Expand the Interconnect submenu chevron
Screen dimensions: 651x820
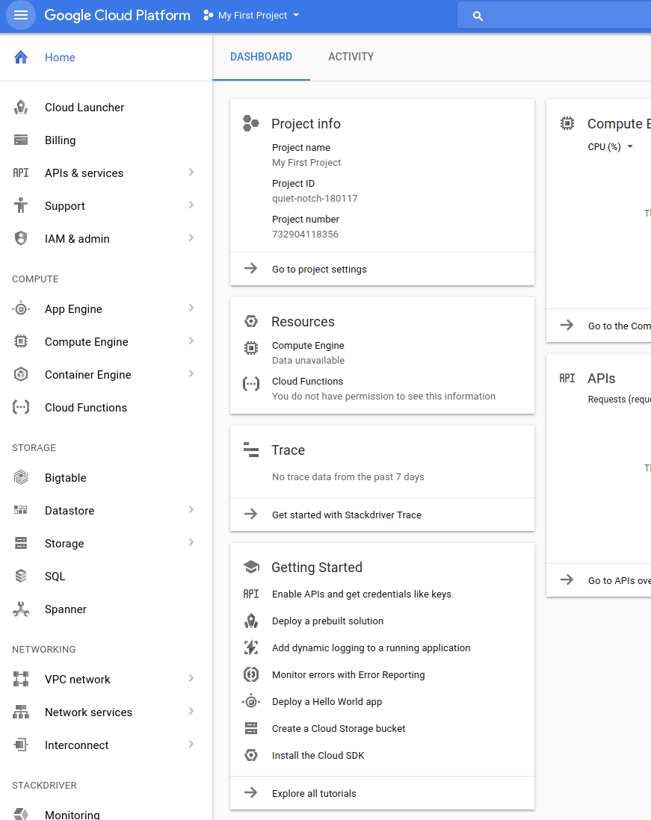[191, 744]
